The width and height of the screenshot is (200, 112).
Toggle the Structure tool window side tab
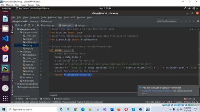pyautogui.click(x=12, y=76)
